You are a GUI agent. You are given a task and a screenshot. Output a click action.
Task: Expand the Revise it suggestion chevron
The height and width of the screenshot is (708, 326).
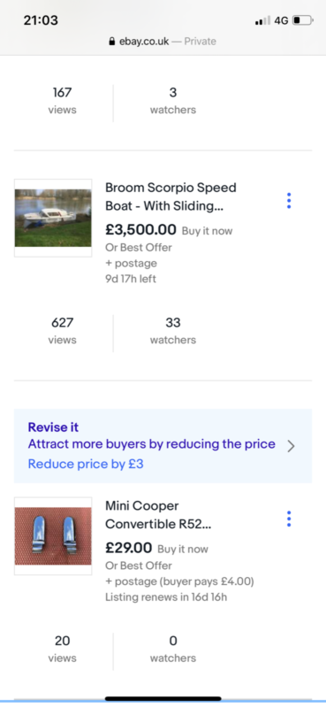tap(291, 446)
